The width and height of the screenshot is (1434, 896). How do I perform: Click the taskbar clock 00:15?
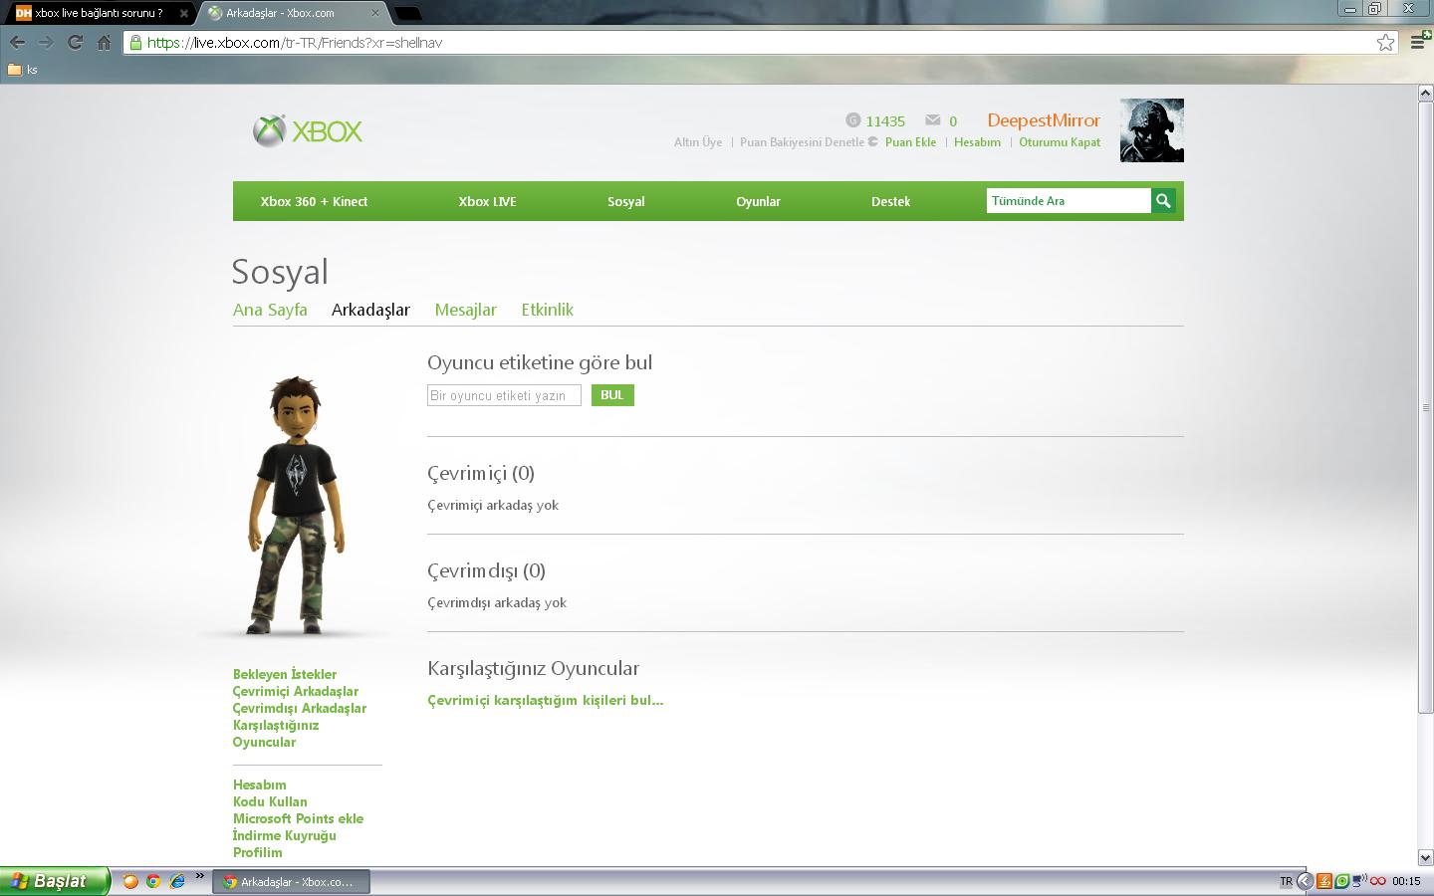tap(1407, 881)
